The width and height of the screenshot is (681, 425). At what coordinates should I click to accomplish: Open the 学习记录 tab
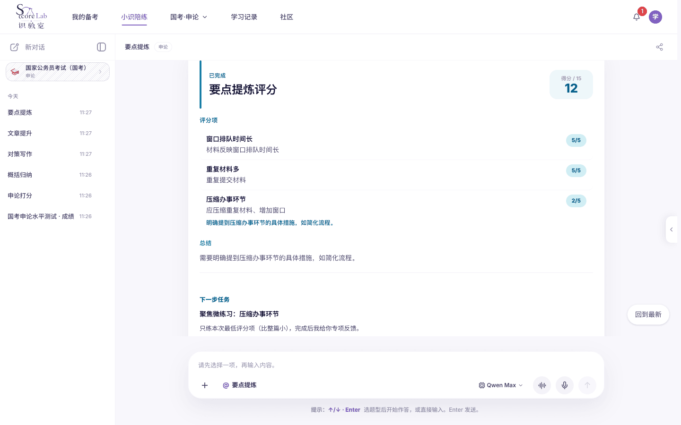click(x=244, y=17)
